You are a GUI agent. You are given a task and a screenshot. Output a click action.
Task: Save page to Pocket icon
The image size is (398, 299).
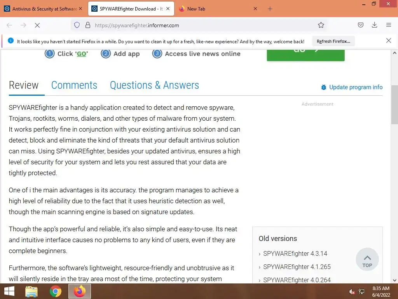(x=360, y=25)
